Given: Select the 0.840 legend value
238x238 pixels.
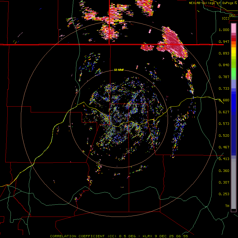Looking at the screenshot, I should point(224,65).
